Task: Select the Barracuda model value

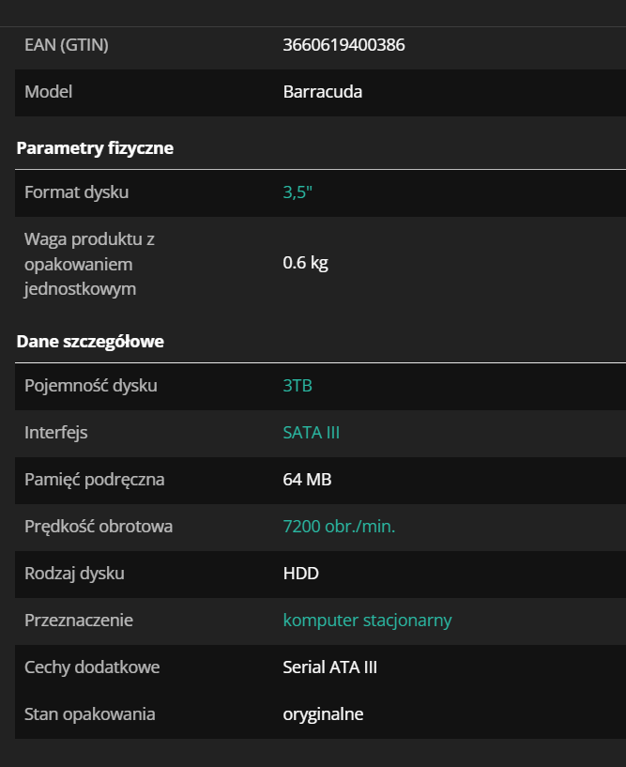Action: [x=322, y=92]
